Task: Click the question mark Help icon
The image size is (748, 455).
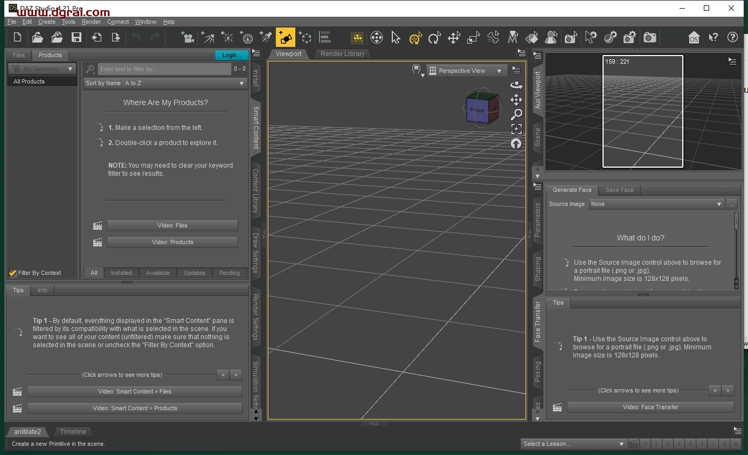Action: pos(732,37)
